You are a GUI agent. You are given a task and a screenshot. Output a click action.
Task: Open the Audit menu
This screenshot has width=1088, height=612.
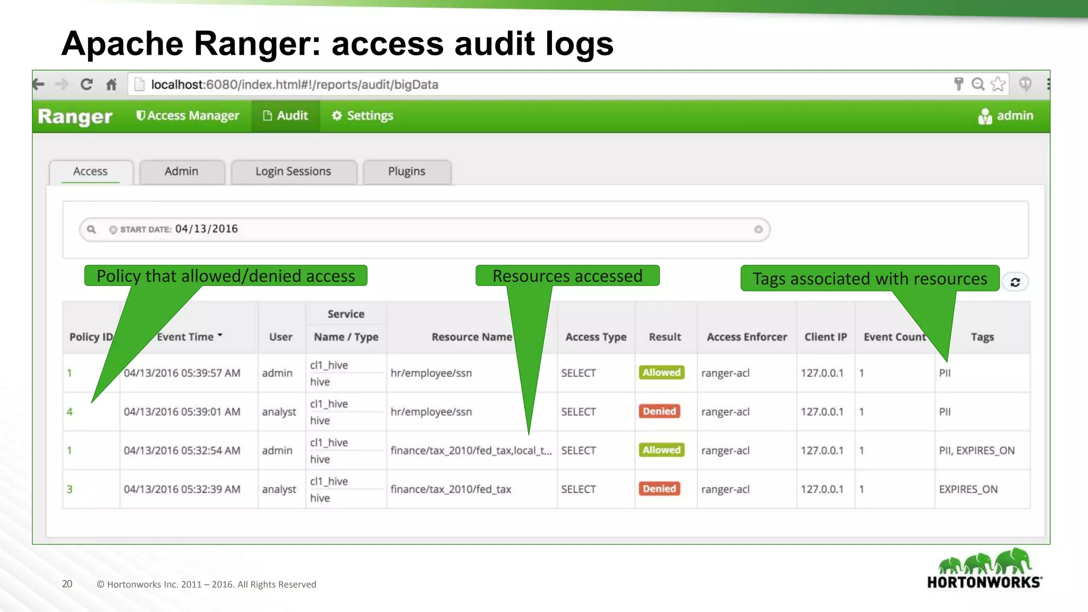click(x=286, y=116)
